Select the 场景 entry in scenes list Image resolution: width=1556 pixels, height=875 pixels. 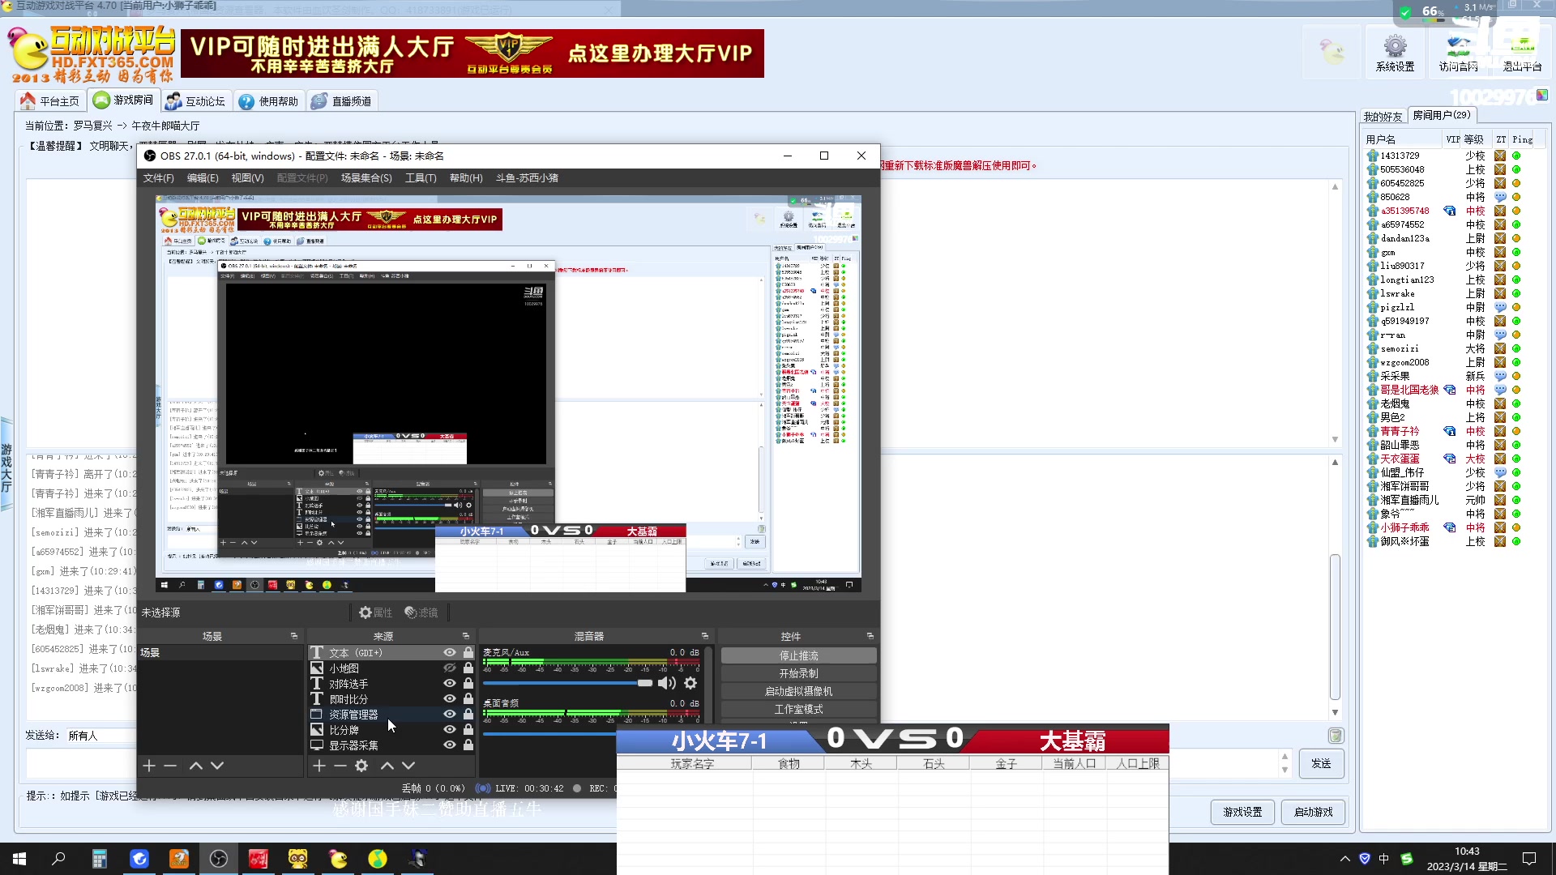coord(220,652)
